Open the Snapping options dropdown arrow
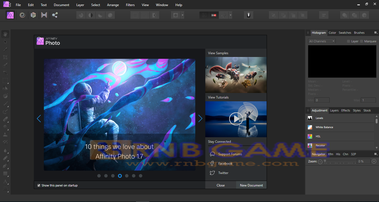The height and width of the screenshot is (202, 379). pyautogui.click(x=230, y=15)
